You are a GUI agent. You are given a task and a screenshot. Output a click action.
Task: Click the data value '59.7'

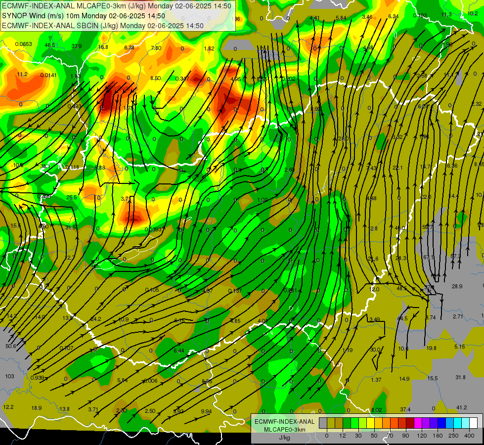click(x=428, y=227)
